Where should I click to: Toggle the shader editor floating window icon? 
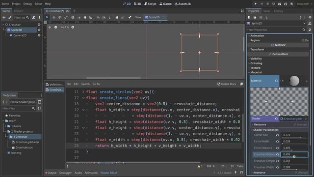coord(241,84)
